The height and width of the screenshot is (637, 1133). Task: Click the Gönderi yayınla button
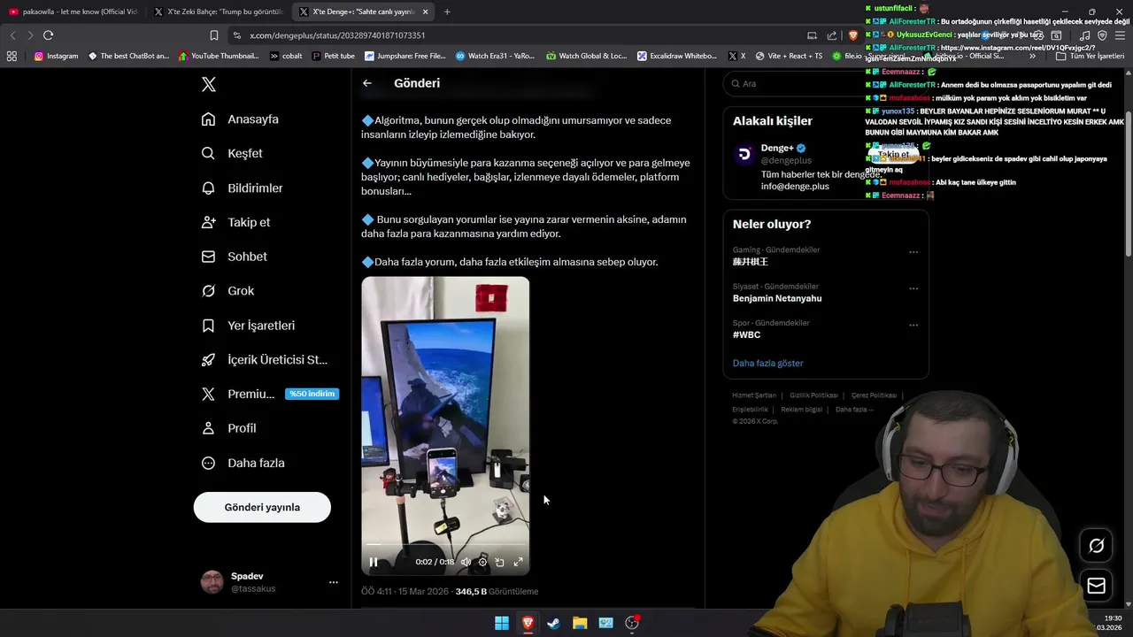click(262, 507)
